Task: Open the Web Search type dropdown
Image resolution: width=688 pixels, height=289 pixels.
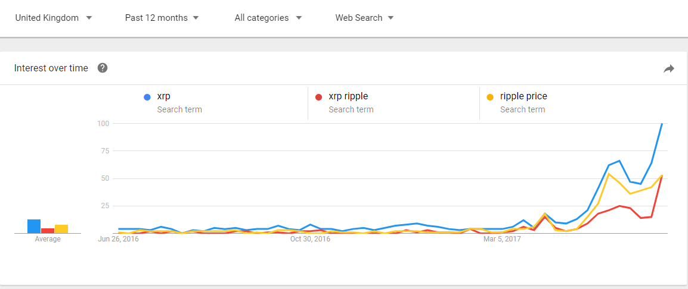Action: (364, 18)
